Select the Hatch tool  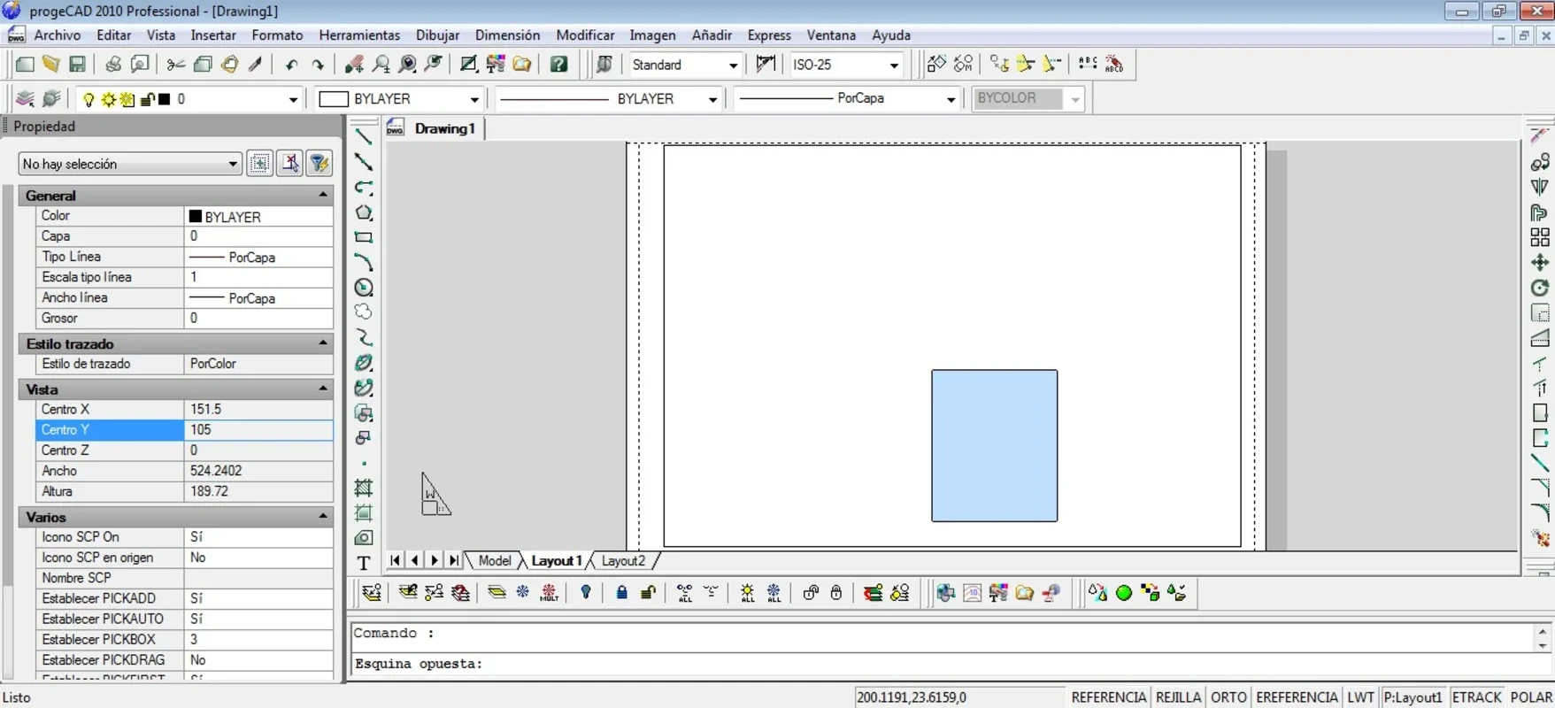pyautogui.click(x=363, y=488)
